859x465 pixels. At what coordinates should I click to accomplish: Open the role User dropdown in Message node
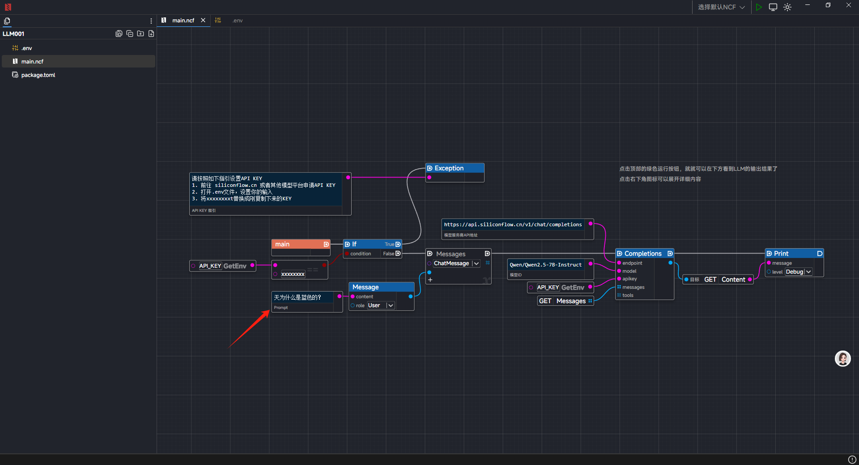click(x=390, y=305)
